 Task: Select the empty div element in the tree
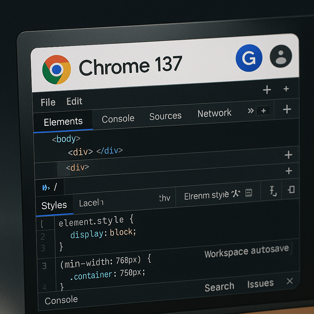point(95,151)
